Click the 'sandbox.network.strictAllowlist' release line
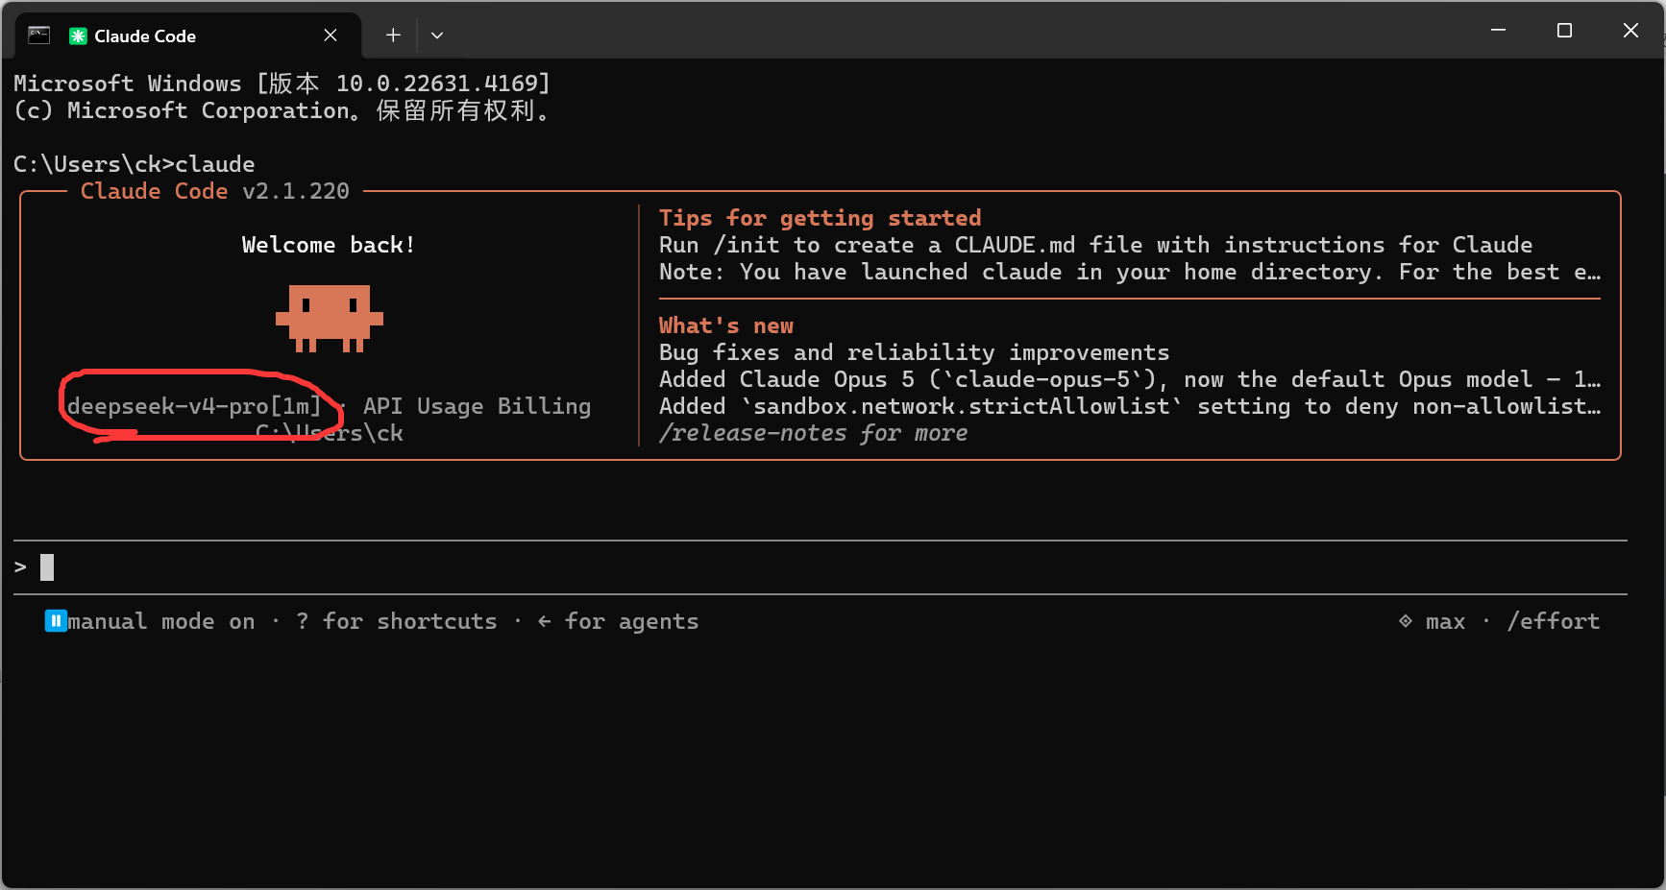This screenshot has width=1666, height=890. click(x=1130, y=406)
